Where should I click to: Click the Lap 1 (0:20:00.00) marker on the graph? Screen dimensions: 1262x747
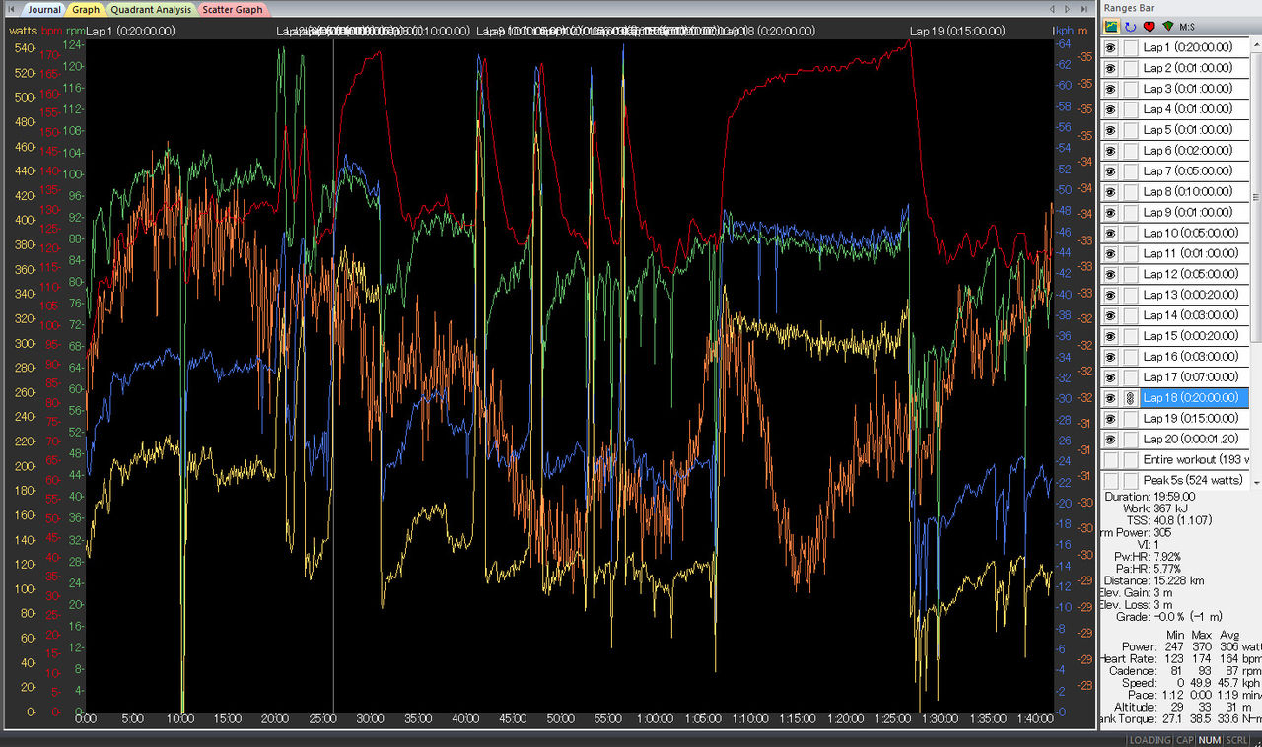click(131, 31)
